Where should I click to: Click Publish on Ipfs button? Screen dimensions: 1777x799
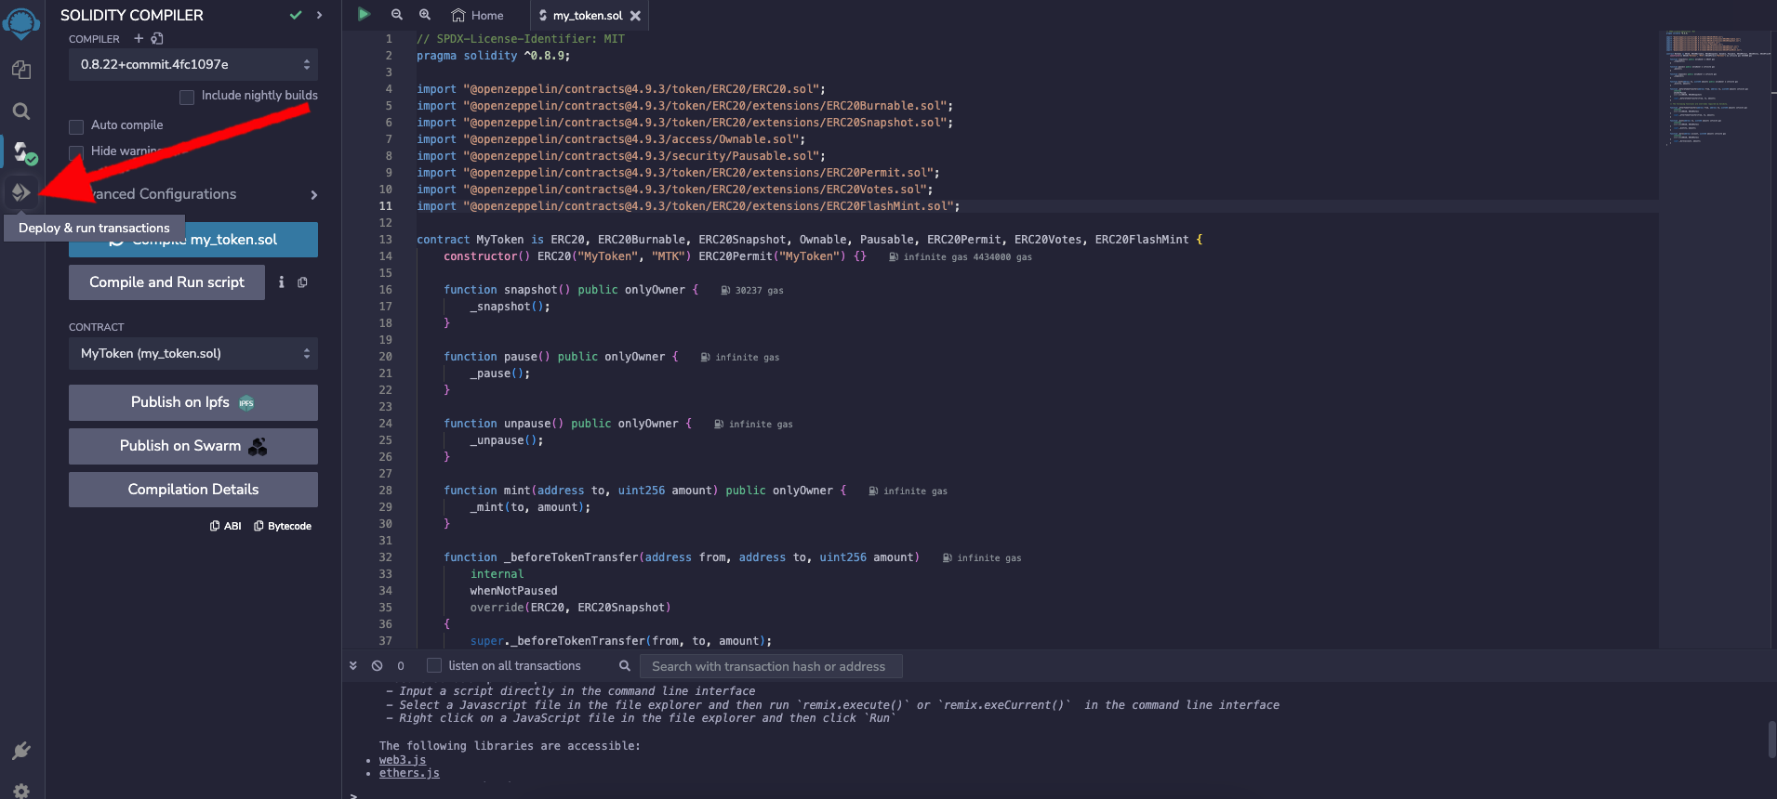[193, 402]
